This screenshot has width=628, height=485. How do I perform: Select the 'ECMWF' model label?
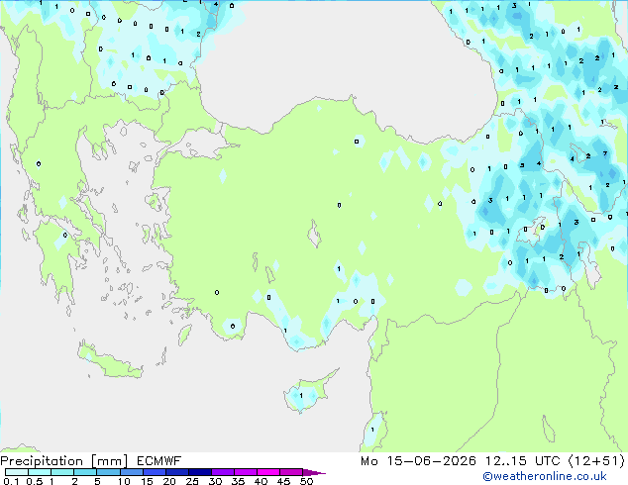coord(159,461)
